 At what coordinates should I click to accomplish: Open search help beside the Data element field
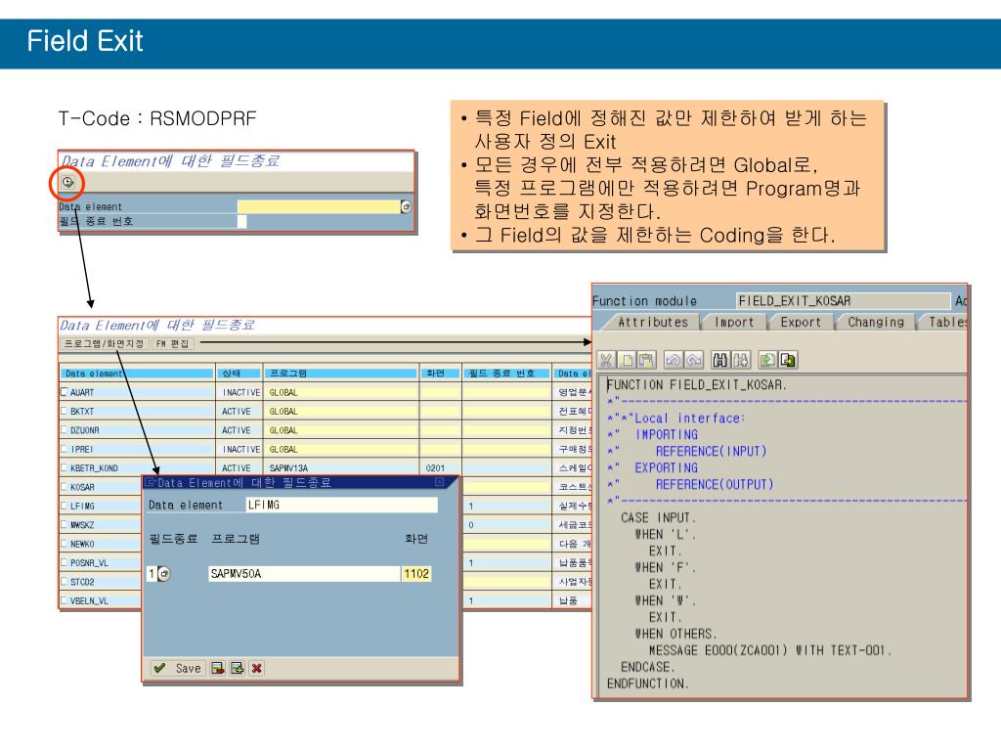(406, 206)
